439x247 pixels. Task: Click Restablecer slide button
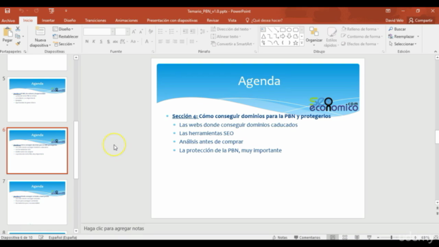[x=66, y=36]
